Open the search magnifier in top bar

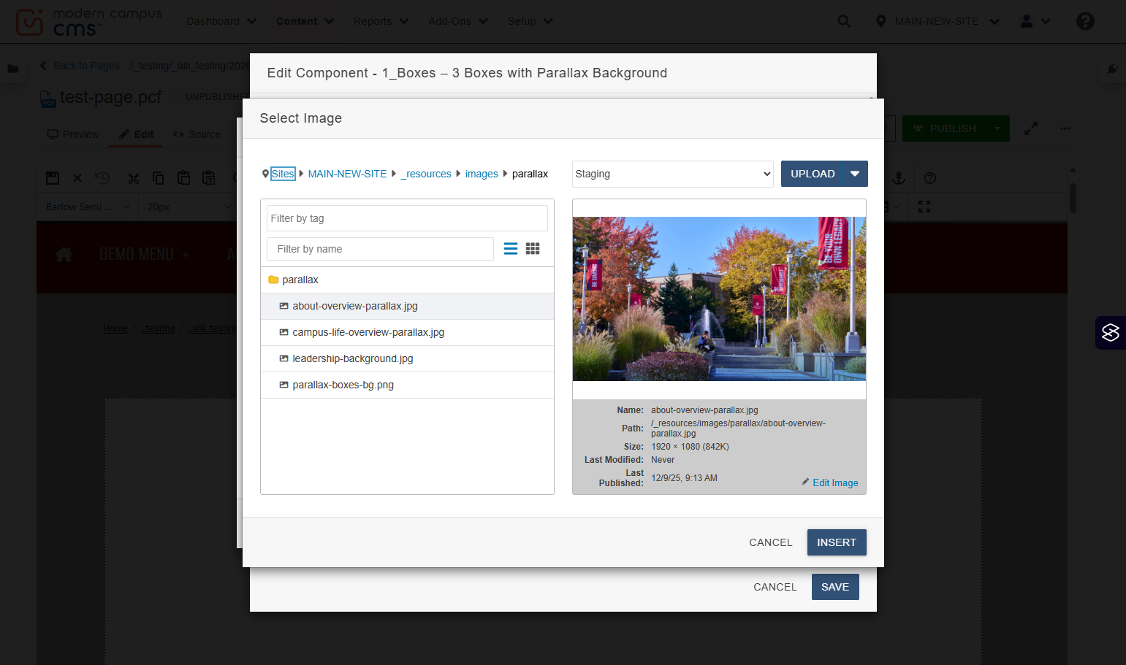click(844, 21)
